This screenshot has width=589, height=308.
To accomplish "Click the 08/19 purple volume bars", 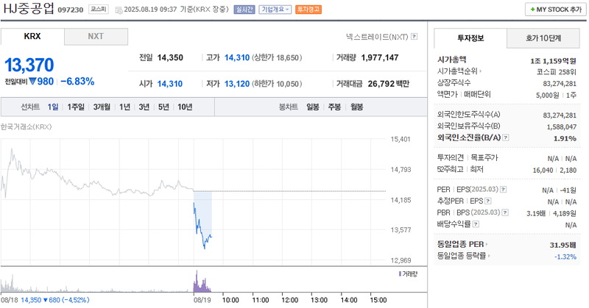I will [x=202, y=282].
